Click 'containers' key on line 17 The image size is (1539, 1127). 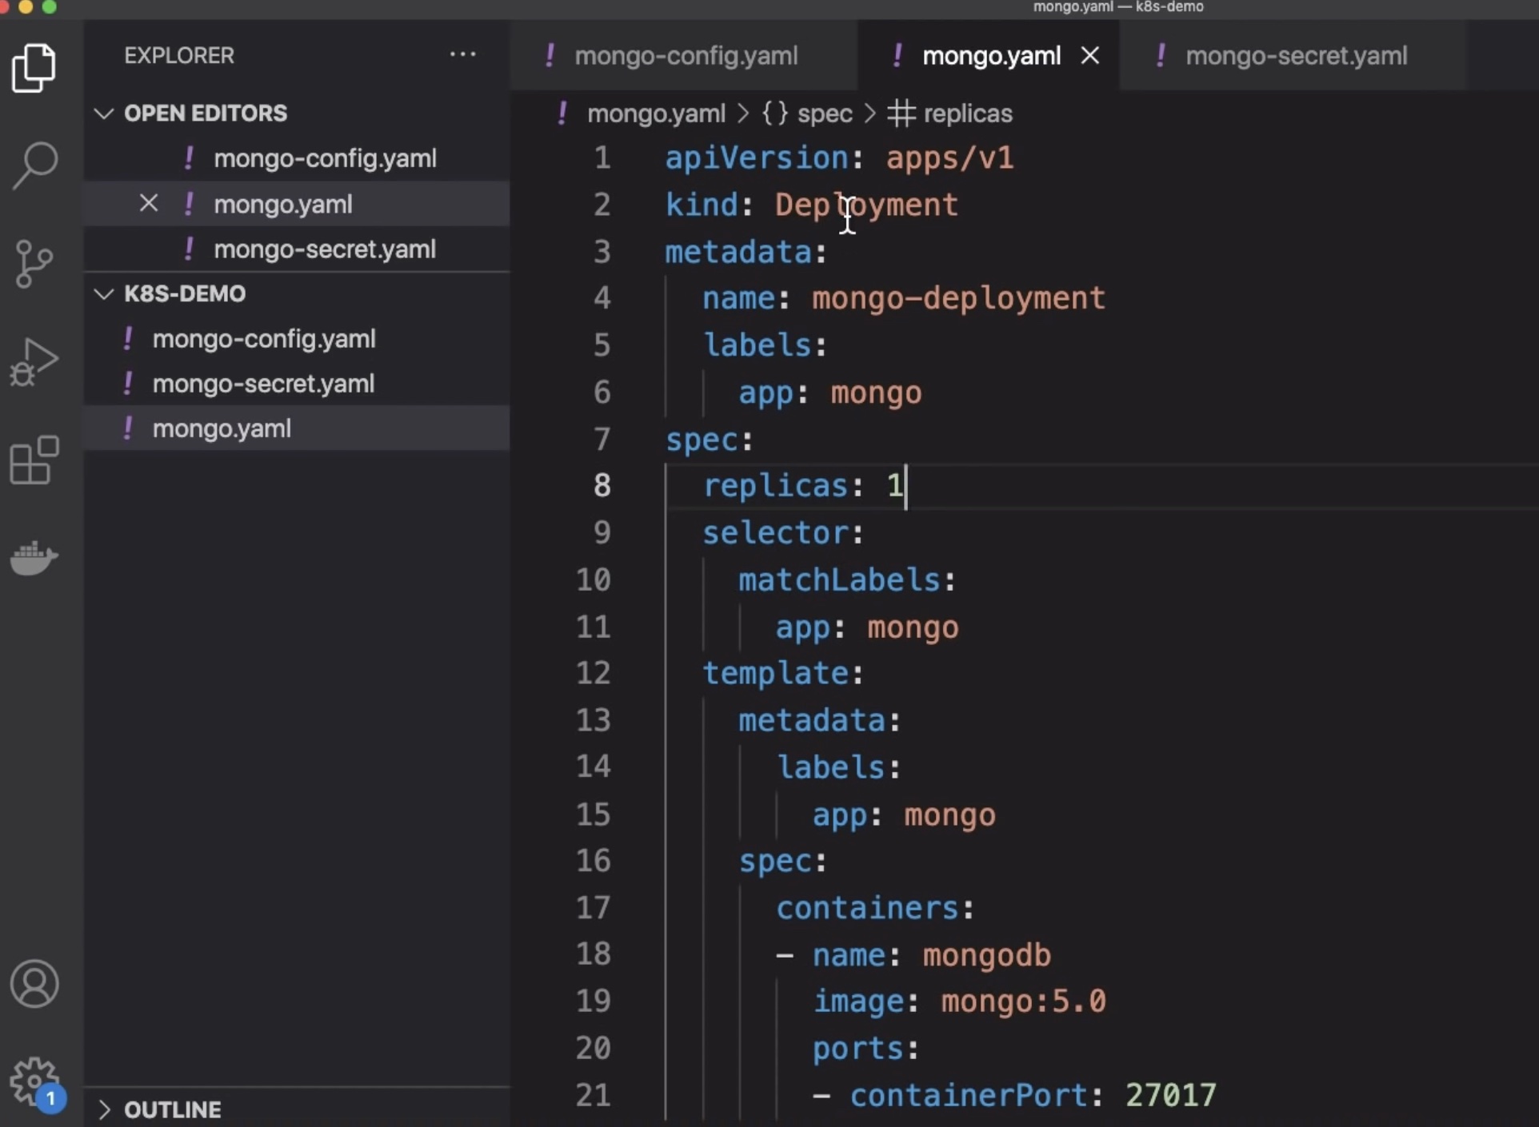pos(867,909)
